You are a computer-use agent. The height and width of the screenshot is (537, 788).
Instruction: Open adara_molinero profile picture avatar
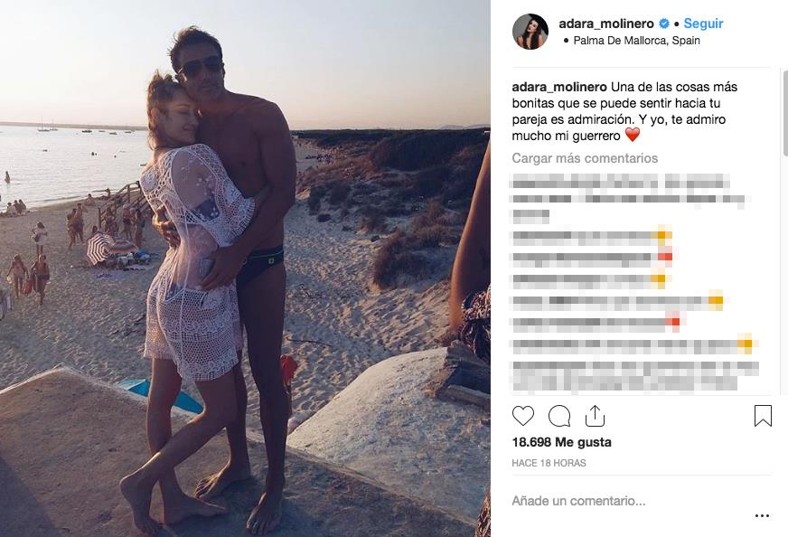pyautogui.click(x=530, y=32)
